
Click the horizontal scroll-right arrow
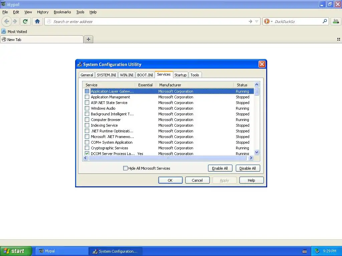tap(251, 158)
